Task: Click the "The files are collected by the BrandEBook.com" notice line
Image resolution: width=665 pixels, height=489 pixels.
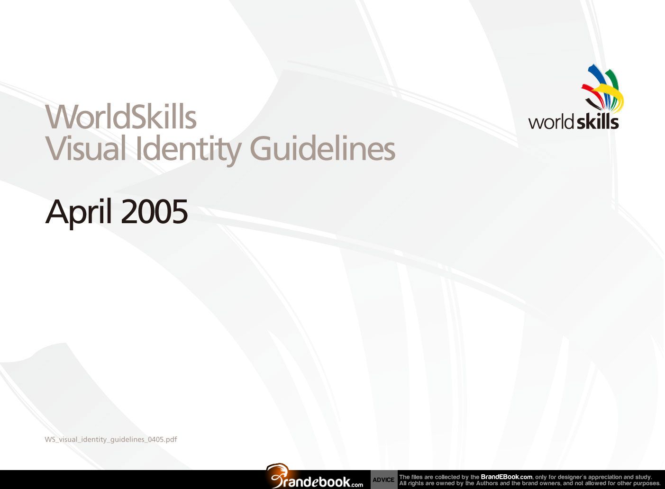Action: click(x=526, y=477)
